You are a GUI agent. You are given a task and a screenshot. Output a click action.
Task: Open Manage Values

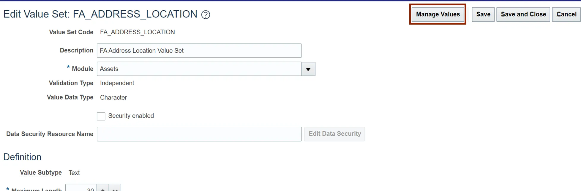[438, 14]
